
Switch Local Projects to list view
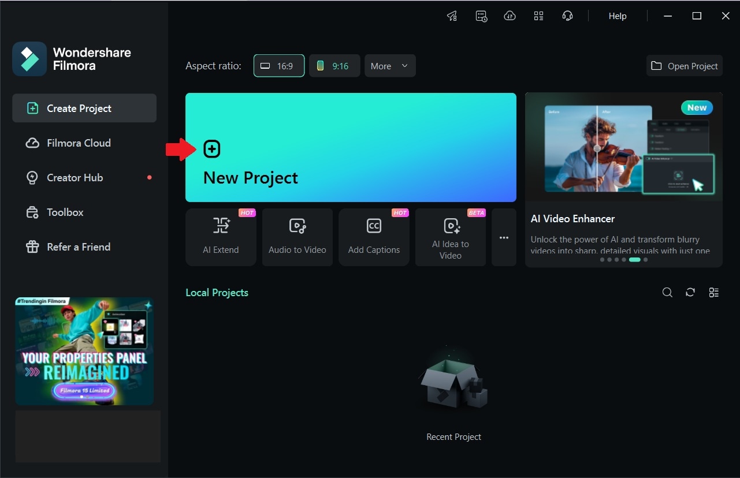pos(713,292)
